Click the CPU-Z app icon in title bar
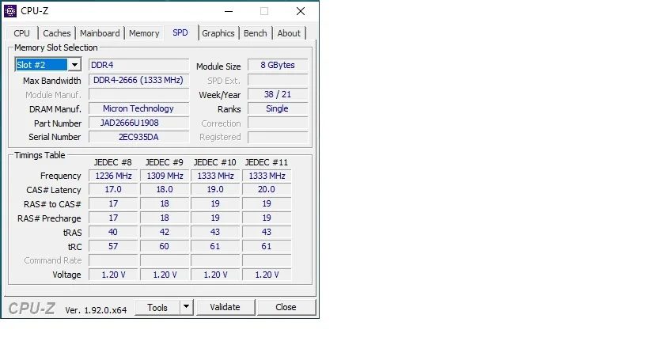This screenshot has height=364, width=648. pyautogui.click(x=10, y=11)
